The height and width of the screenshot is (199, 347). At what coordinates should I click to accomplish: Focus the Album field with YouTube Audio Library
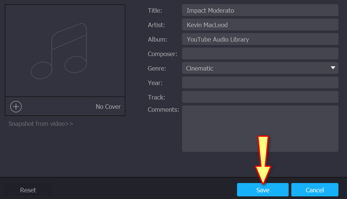[x=259, y=39]
